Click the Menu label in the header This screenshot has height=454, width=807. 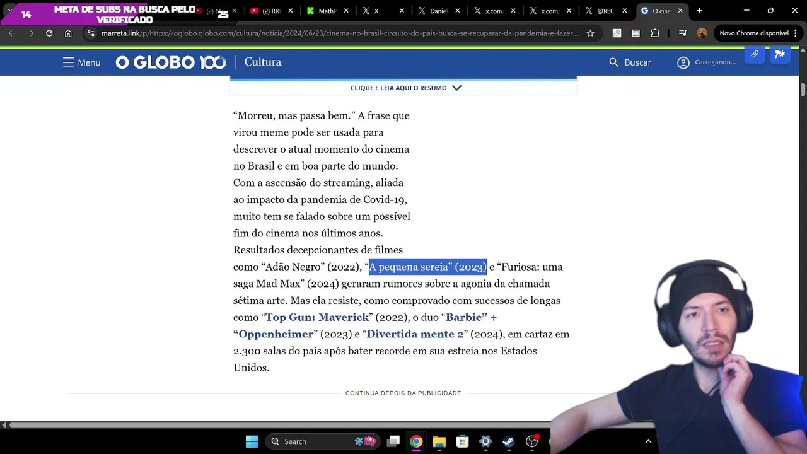pyautogui.click(x=89, y=62)
